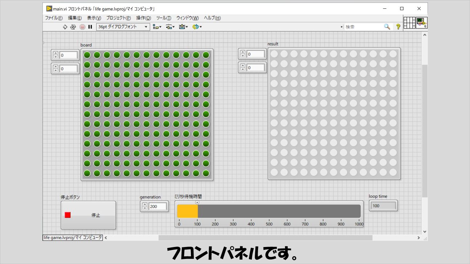Click the generation field showing 200
This screenshot has width=470, height=264.
click(158, 206)
